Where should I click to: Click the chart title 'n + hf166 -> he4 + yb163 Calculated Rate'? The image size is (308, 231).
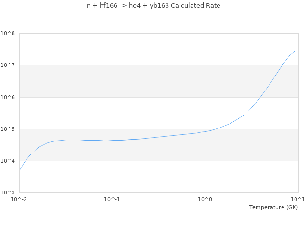click(x=154, y=6)
